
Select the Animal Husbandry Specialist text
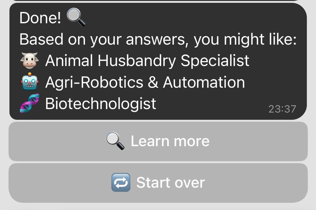coord(147,61)
